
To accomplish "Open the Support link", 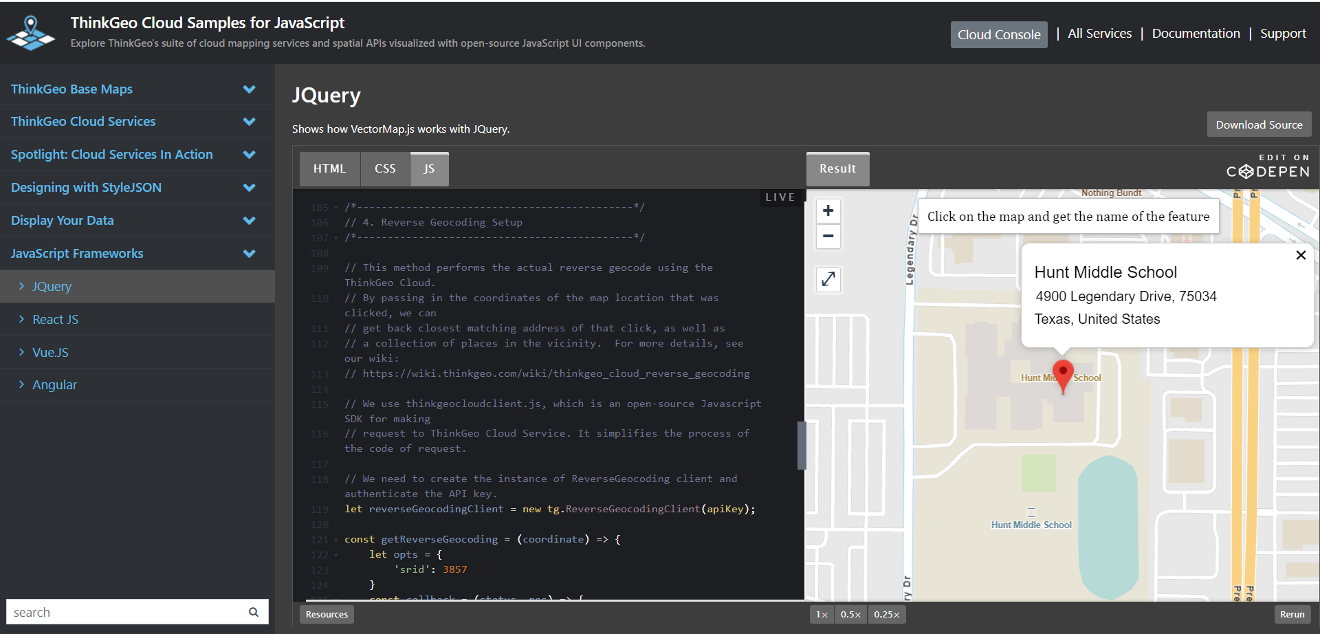I will click(x=1283, y=34).
